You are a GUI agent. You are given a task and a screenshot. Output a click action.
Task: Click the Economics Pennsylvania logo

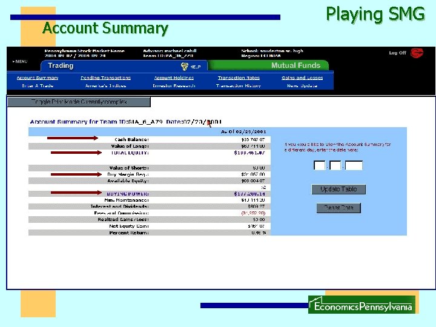click(x=362, y=305)
